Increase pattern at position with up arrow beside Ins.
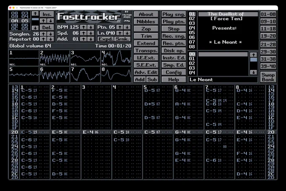The width and height of the screenshot is (286, 191). click(43, 21)
